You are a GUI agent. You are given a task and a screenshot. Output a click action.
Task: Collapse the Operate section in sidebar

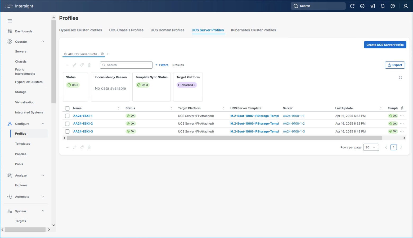[x=43, y=42]
